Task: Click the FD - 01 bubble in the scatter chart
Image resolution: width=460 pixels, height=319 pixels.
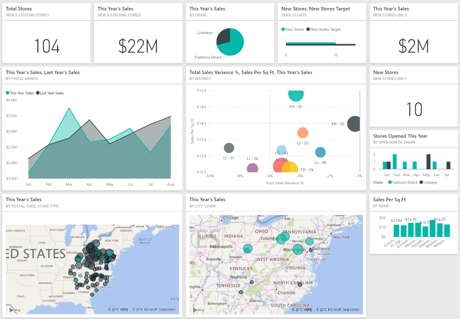Action: tap(297, 95)
